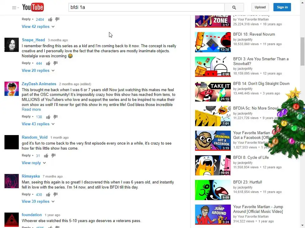Open Snape_Head's profile avatar

12,45
